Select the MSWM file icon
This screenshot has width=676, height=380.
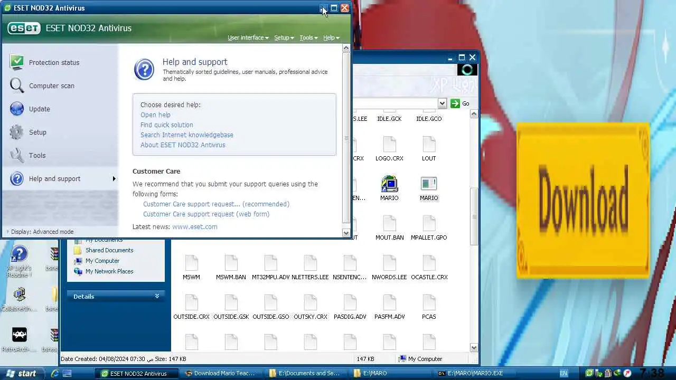[191, 263]
